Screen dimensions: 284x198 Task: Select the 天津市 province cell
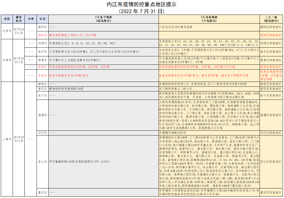[7, 60]
